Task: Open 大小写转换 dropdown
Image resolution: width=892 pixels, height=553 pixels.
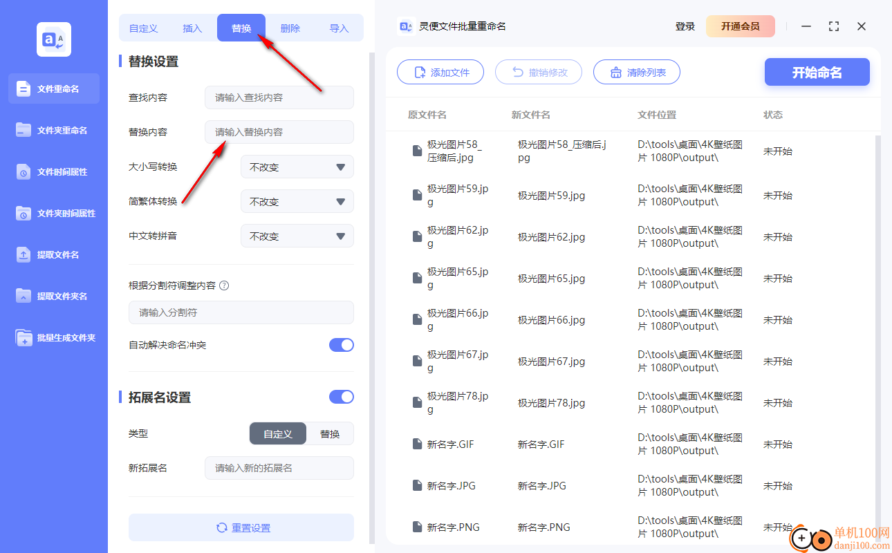Action: click(x=297, y=167)
